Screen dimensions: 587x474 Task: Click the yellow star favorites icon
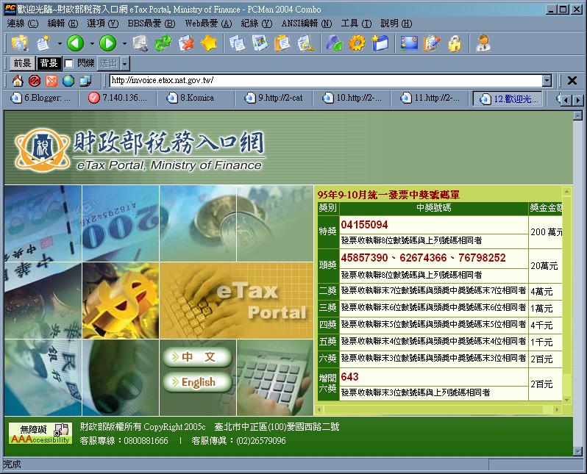[209, 43]
